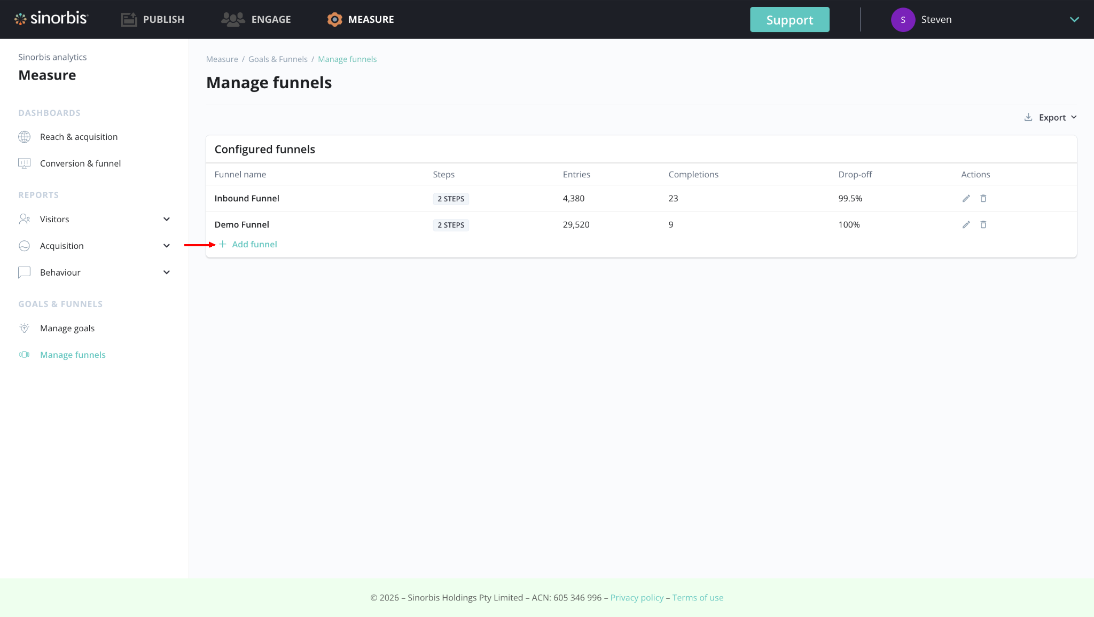Viewport: 1094px width, 617px height.
Task: Click the Drop-off value 100%
Action: [x=849, y=224]
